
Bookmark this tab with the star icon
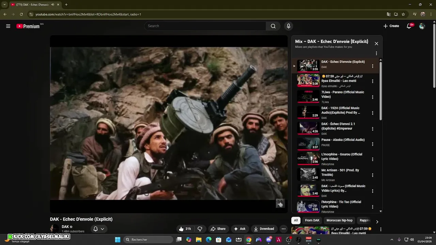click(403, 14)
